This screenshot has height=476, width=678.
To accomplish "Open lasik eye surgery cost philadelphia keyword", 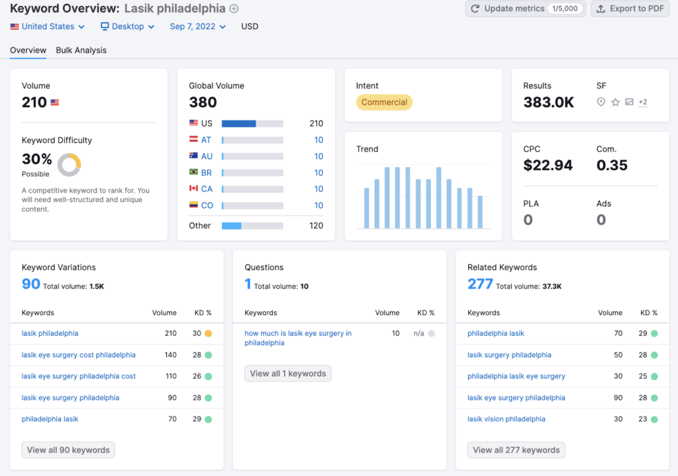I will tap(78, 355).
